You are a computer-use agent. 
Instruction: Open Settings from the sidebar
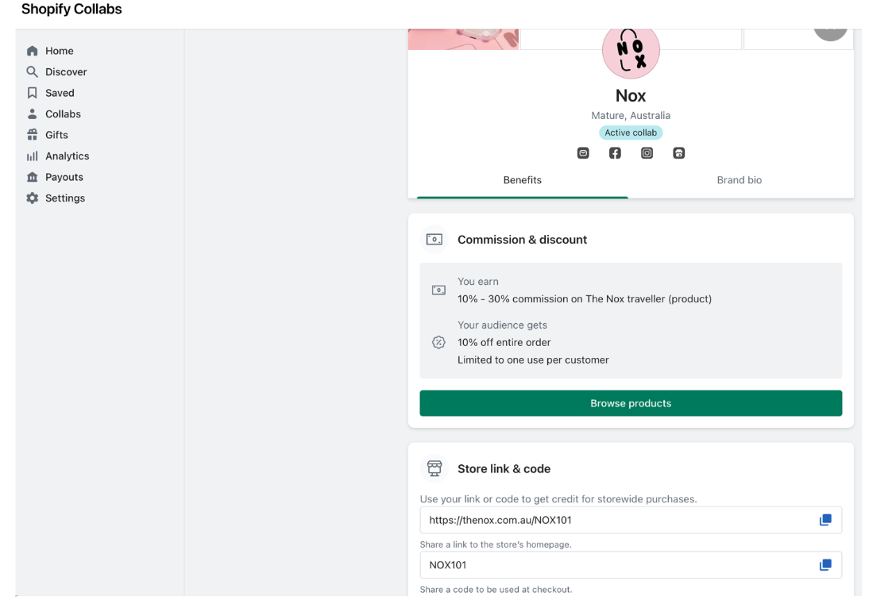(x=64, y=198)
